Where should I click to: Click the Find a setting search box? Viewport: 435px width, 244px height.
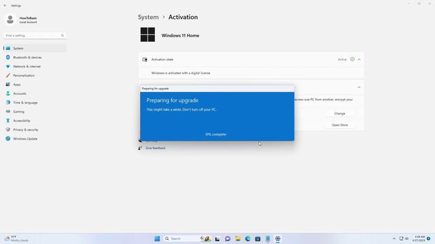(35, 35)
